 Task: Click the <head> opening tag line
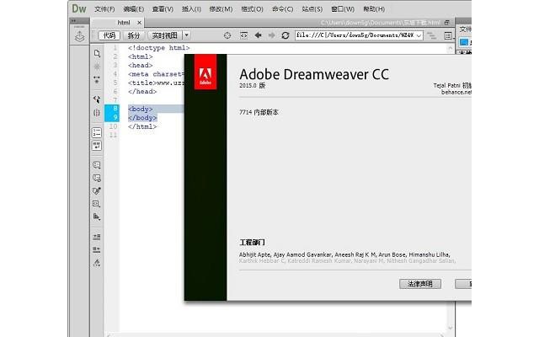pos(141,66)
